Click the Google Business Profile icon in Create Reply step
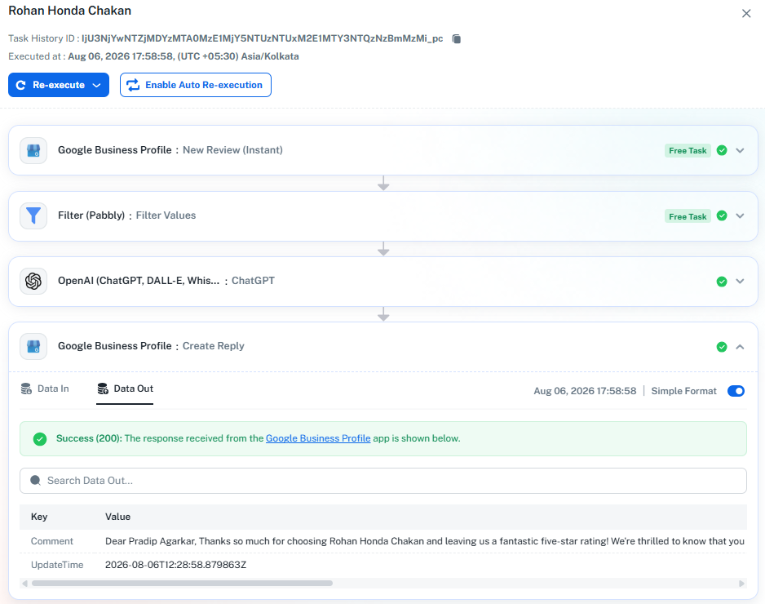Screen dimensions: 765x604 click(33, 347)
